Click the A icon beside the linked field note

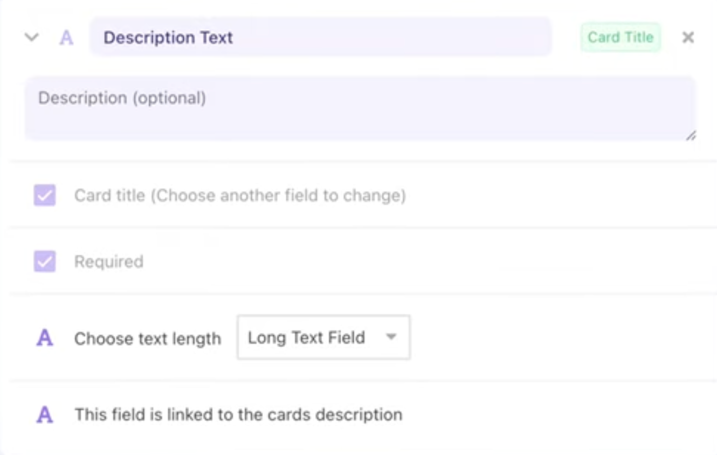coord(45,415)
